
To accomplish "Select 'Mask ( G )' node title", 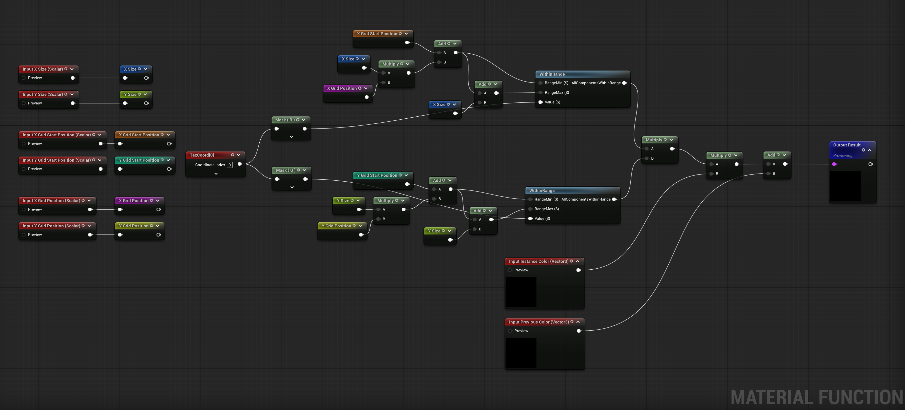I will [x=285, y=170].
